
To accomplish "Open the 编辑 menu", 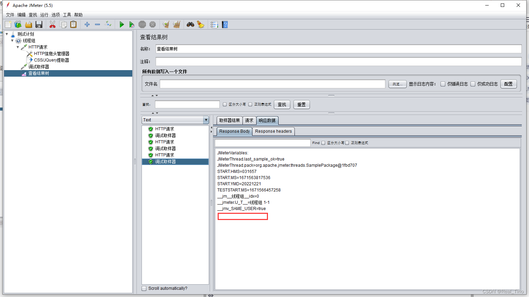I will 22,15.
